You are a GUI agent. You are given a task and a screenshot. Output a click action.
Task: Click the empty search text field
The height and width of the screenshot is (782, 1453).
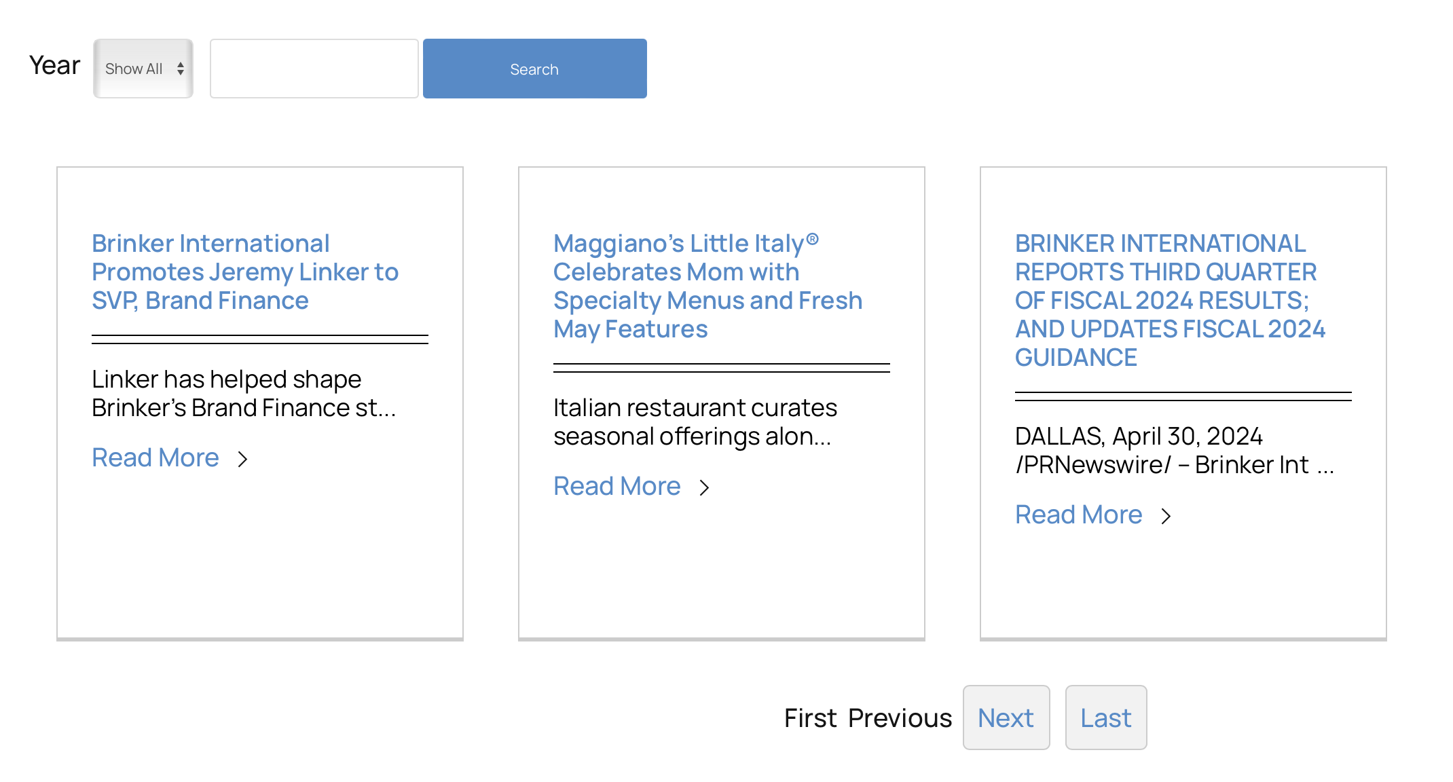point(314,69)
